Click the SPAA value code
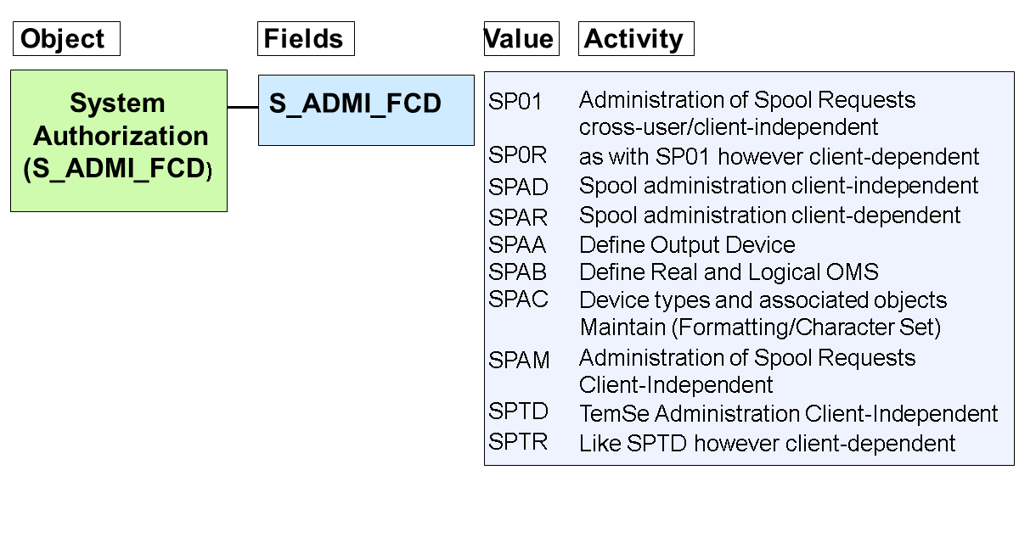The width and height of the screenshot is (1019, 543). [x=517, y=246]
